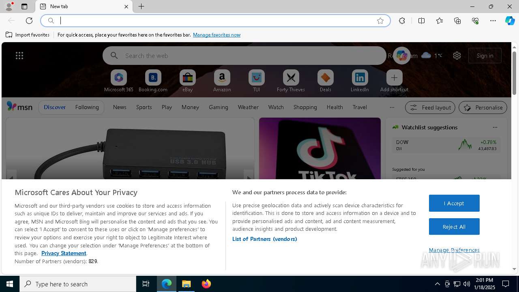519x292 pixels.
Task: Open the Edge profile icon
Action: click(x=9, y=6)
